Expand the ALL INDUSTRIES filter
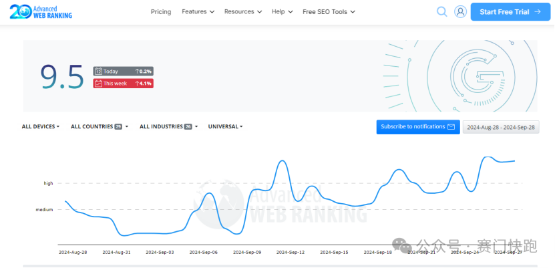The image size is (555, 268). click(x=168, y=126)
